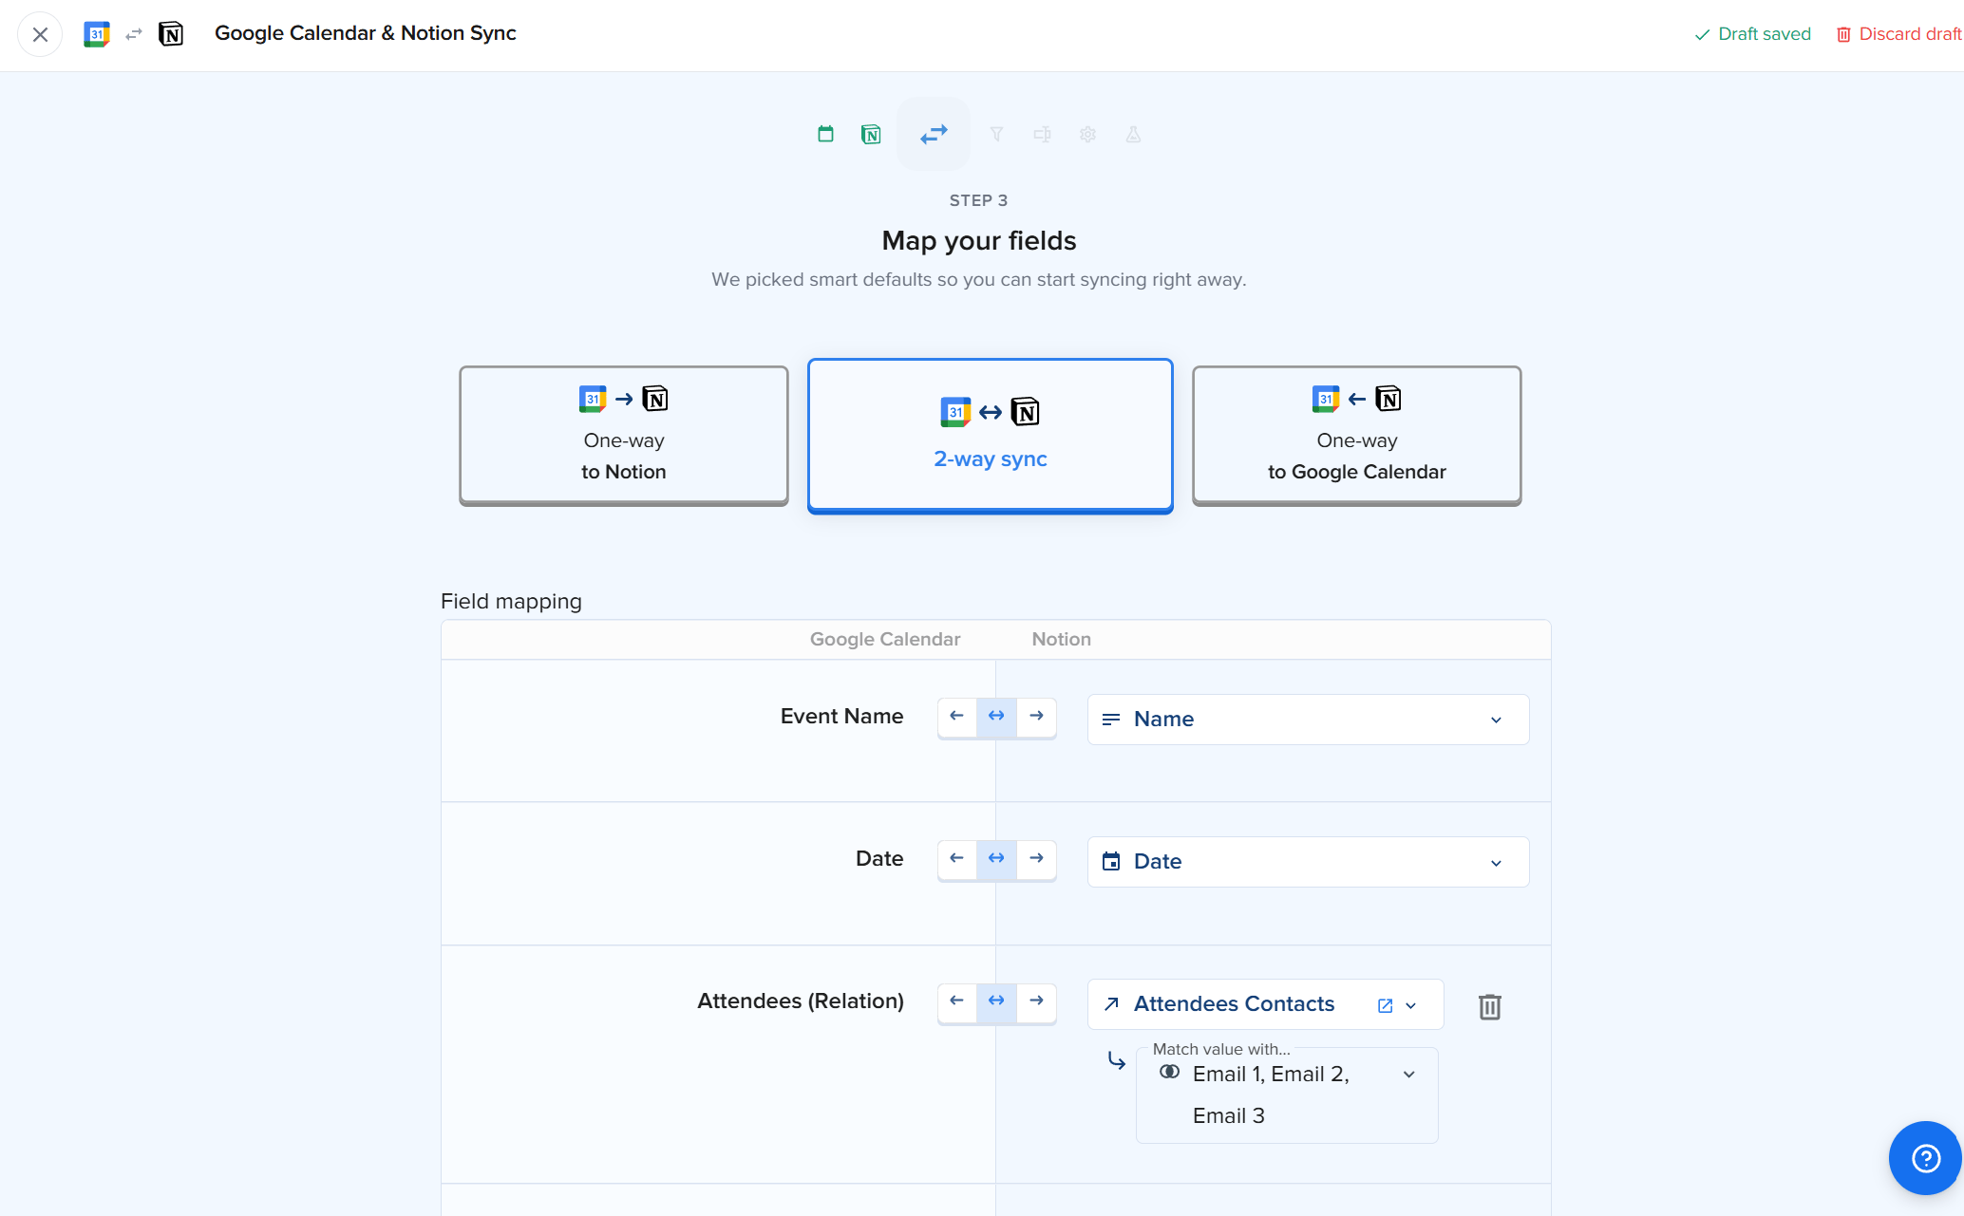1964x1216 pixels.
Task: Set Event Name to sync left only
Action: pyautogui.click(x=957, y=717)
